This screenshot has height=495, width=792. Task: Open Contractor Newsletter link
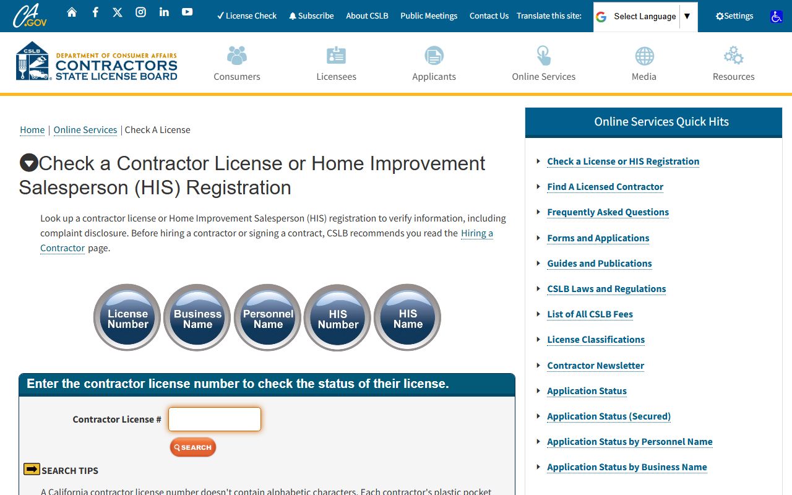596,366
